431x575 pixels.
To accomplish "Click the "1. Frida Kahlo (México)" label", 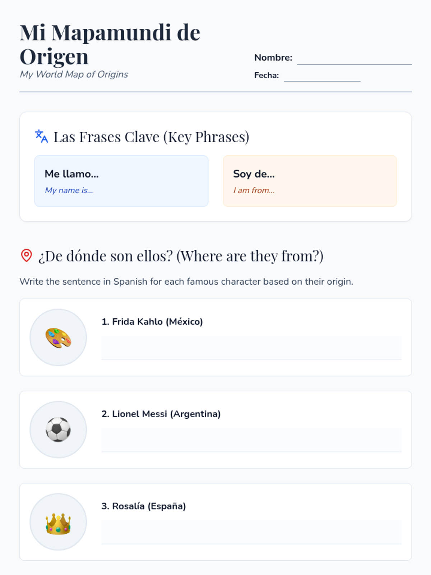I will click(x=152, y=322).
